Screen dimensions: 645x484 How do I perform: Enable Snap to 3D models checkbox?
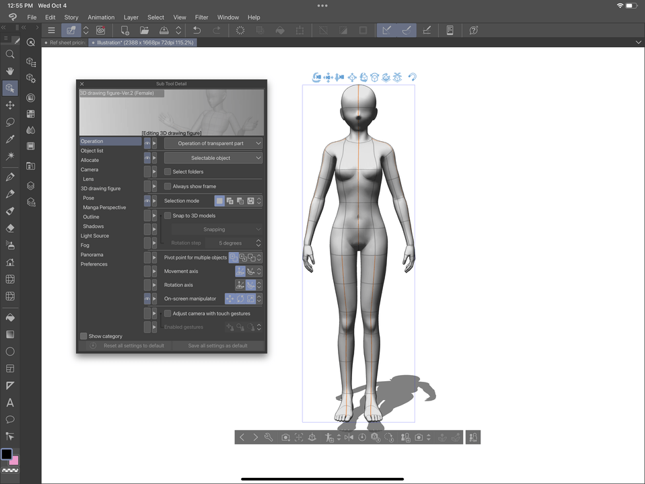point(168,216)
